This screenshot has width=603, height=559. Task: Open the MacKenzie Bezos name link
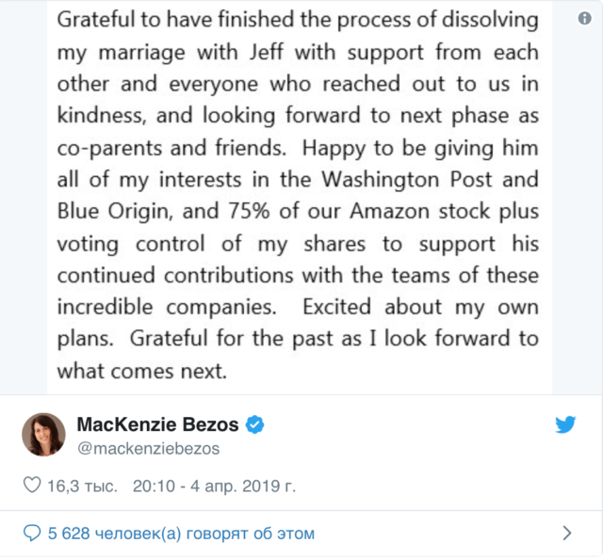(x=157, y=424)
